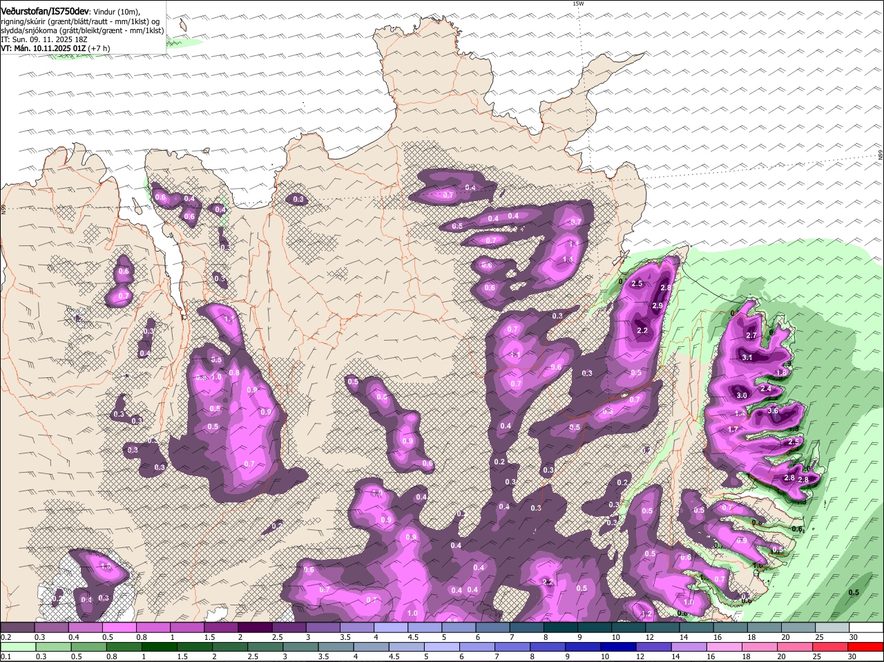Click the 3.0 precipitation value on the map
The width and height of the screenshot is (884, 662).
pos(742,395)
